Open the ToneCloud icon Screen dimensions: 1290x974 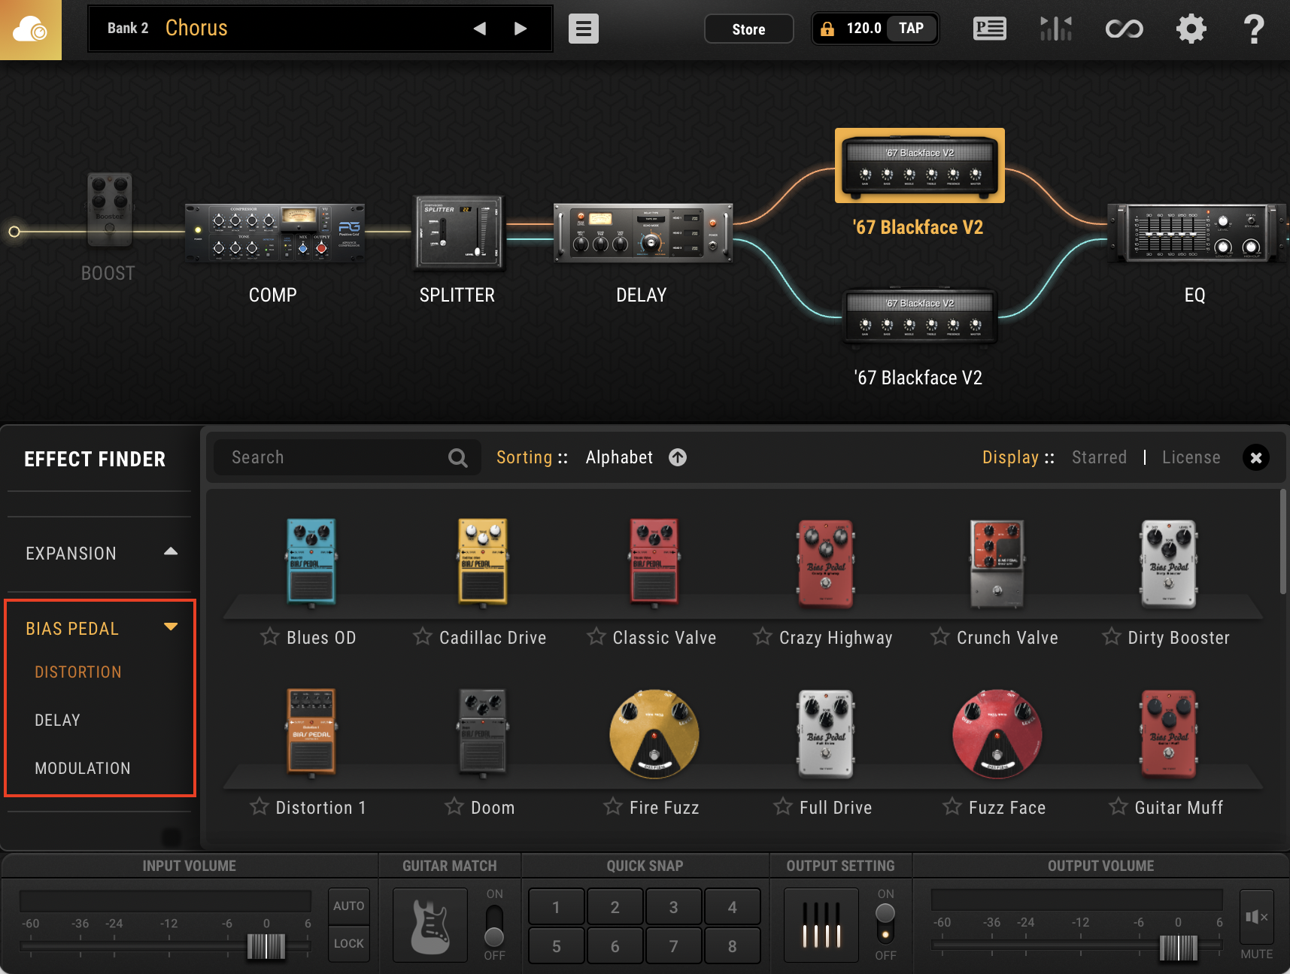(x=31, y=30)
